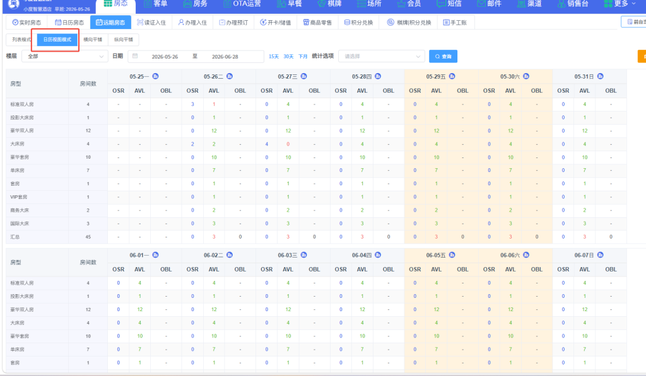Viewport: 646px width, 376px height.
Task: Open the 邮件 top menu
Action: (489, 4)
